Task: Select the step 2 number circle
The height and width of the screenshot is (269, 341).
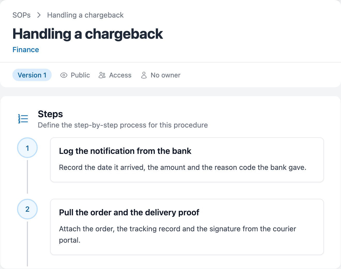Action: tap(27, 209)
